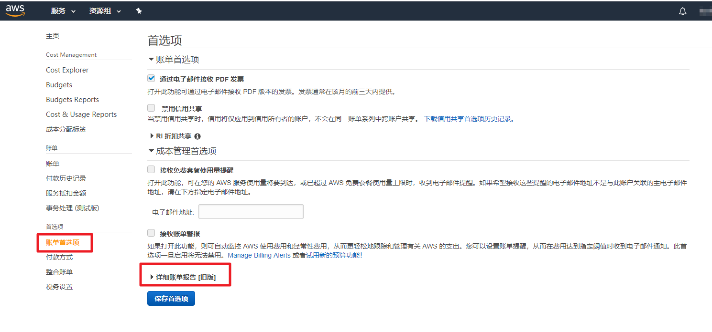Click info icon next to RI 折扣共享

click(197, 136)
